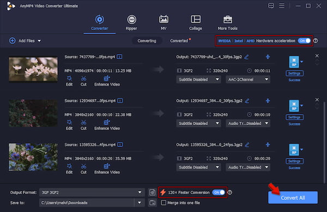Viewport: 327px width, 212px height.
Task: Open the feedback message icon
Action: [271, 6]
